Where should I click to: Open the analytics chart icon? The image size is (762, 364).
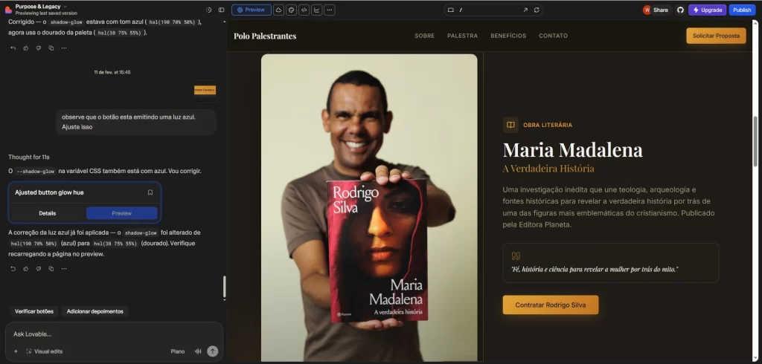pyautogui.click(x=316, y=10)
